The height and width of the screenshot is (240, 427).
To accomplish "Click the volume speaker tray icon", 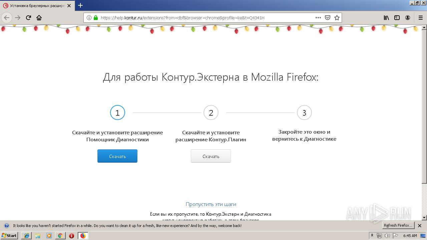I will pyautogui.click(x=387, y=236).
